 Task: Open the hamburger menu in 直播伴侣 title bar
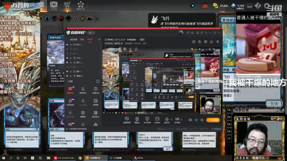[206, 33]
